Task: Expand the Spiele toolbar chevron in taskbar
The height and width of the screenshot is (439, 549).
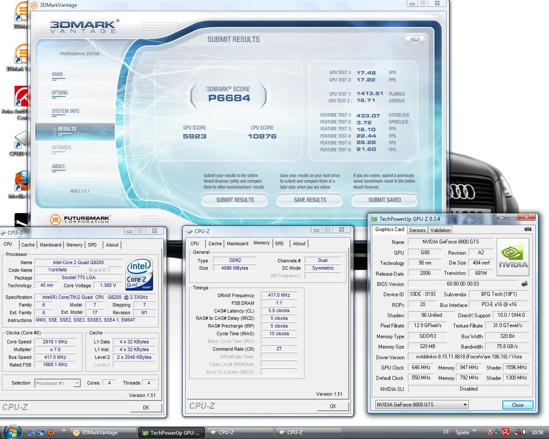Action: 474,430
